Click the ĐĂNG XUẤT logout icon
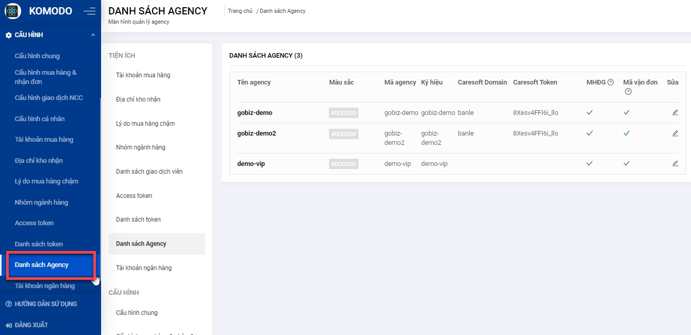 click(8, 325)
